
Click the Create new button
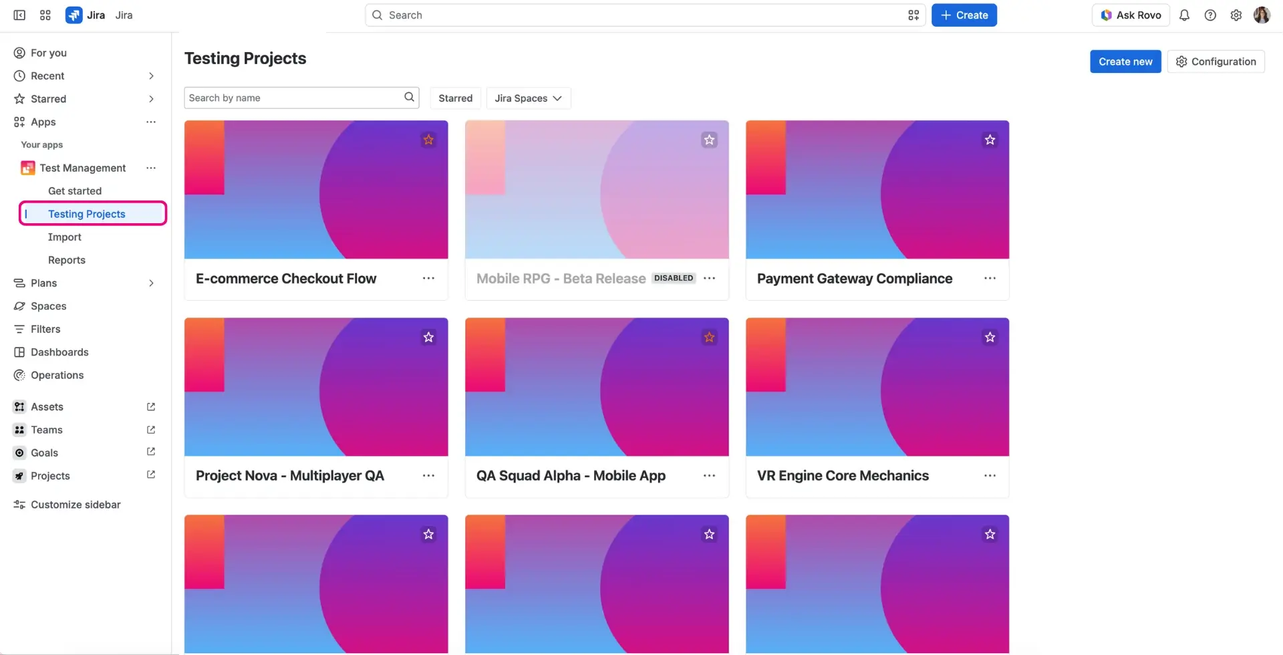click(x=1125, y=61)
